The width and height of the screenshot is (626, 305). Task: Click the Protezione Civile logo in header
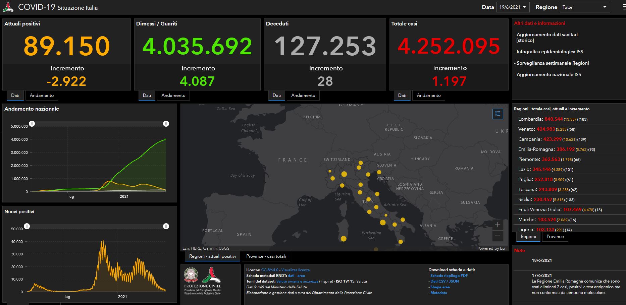tap(8, 7)
